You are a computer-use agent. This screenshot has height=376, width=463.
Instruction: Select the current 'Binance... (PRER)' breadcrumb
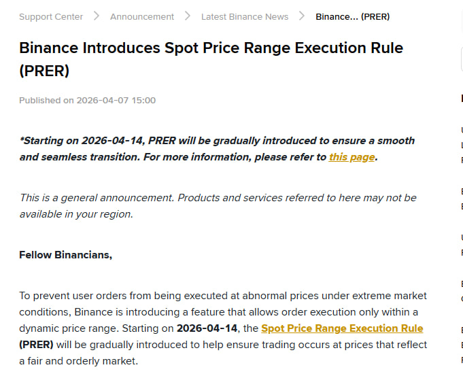(352, 16)
